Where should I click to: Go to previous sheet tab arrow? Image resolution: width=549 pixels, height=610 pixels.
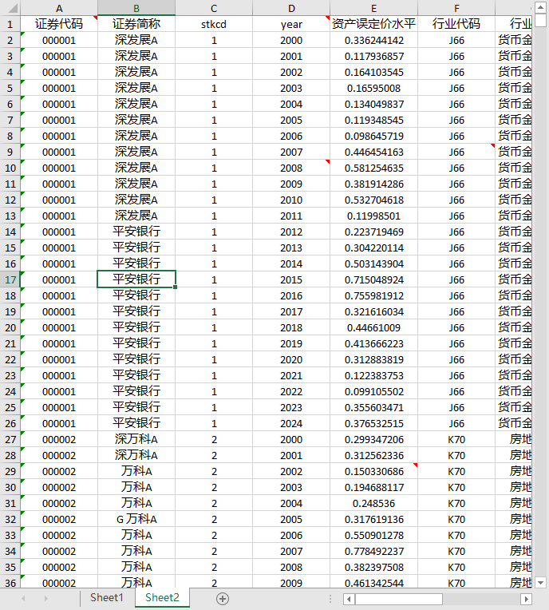(x=23, y=598)
